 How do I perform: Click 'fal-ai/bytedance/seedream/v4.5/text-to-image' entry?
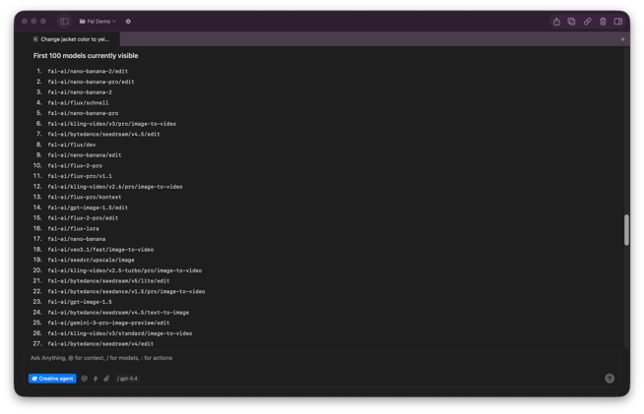(x=118, y=313)
